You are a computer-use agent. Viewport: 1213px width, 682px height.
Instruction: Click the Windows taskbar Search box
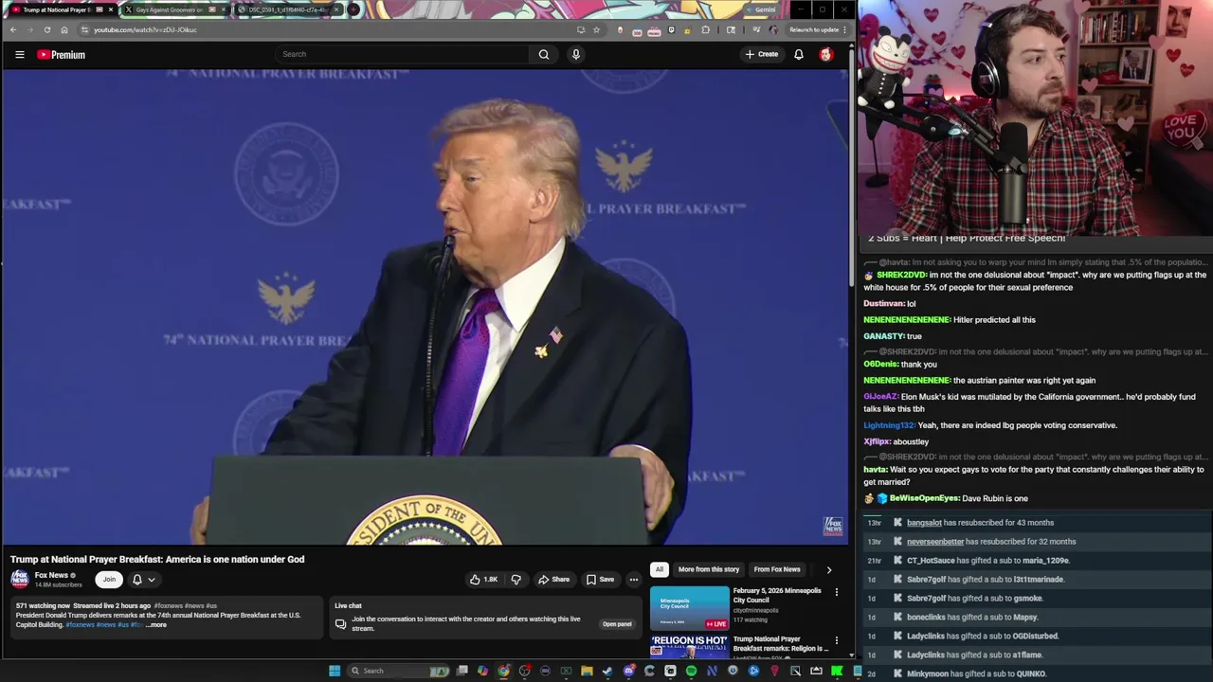[398, 671]
